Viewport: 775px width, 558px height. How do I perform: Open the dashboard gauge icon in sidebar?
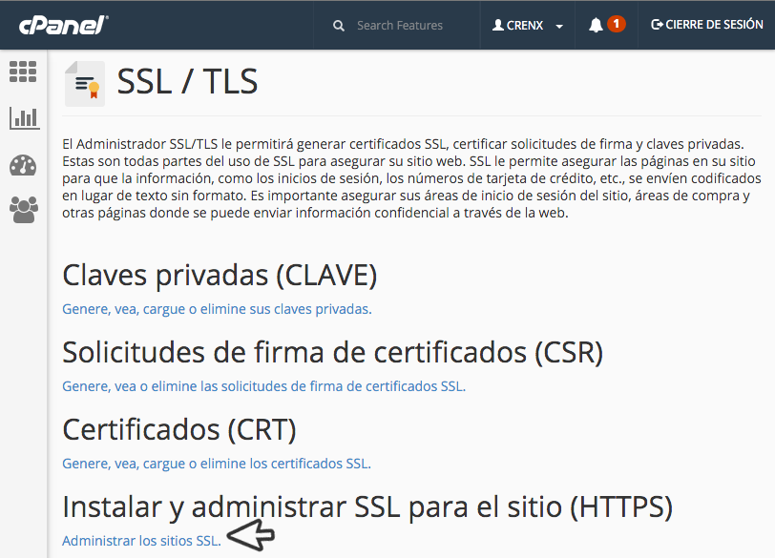(23, 165)
